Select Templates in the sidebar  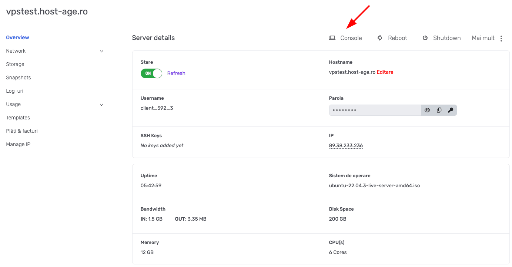click(18, 118)
